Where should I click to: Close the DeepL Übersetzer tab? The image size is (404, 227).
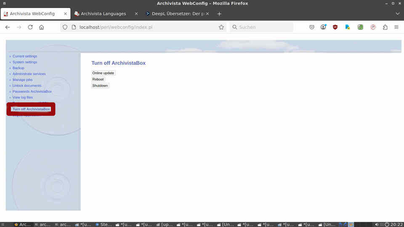coord(207,14)
